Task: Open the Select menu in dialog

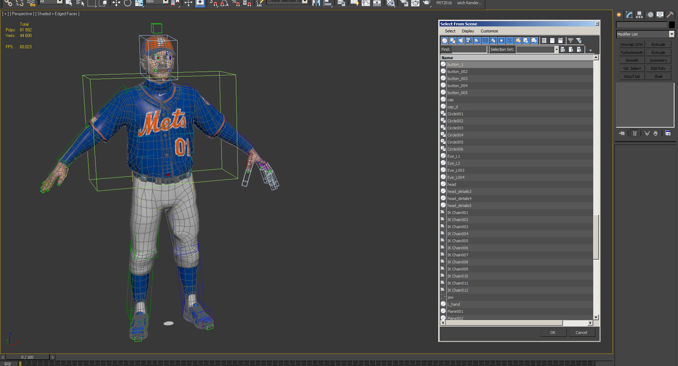Action: [450, 31]
